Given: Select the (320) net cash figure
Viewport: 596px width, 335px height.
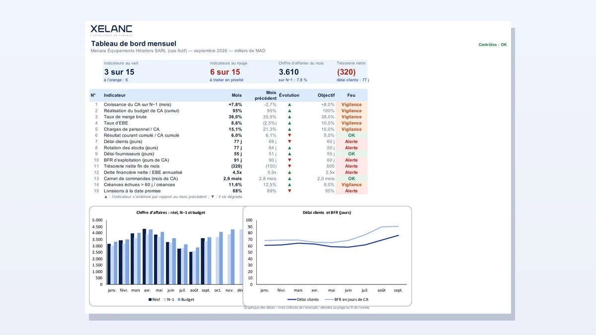Looking at the screenshot, I should tap(346, 72).
